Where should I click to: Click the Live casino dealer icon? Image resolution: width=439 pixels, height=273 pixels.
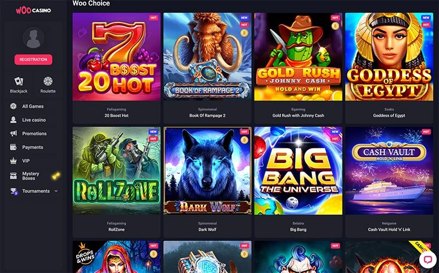[x=13, y=120]
